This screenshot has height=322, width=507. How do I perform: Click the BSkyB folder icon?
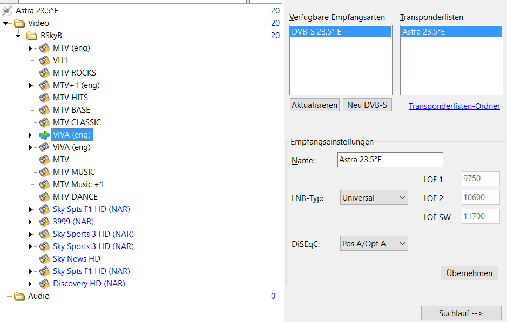[x=32, y=36]
